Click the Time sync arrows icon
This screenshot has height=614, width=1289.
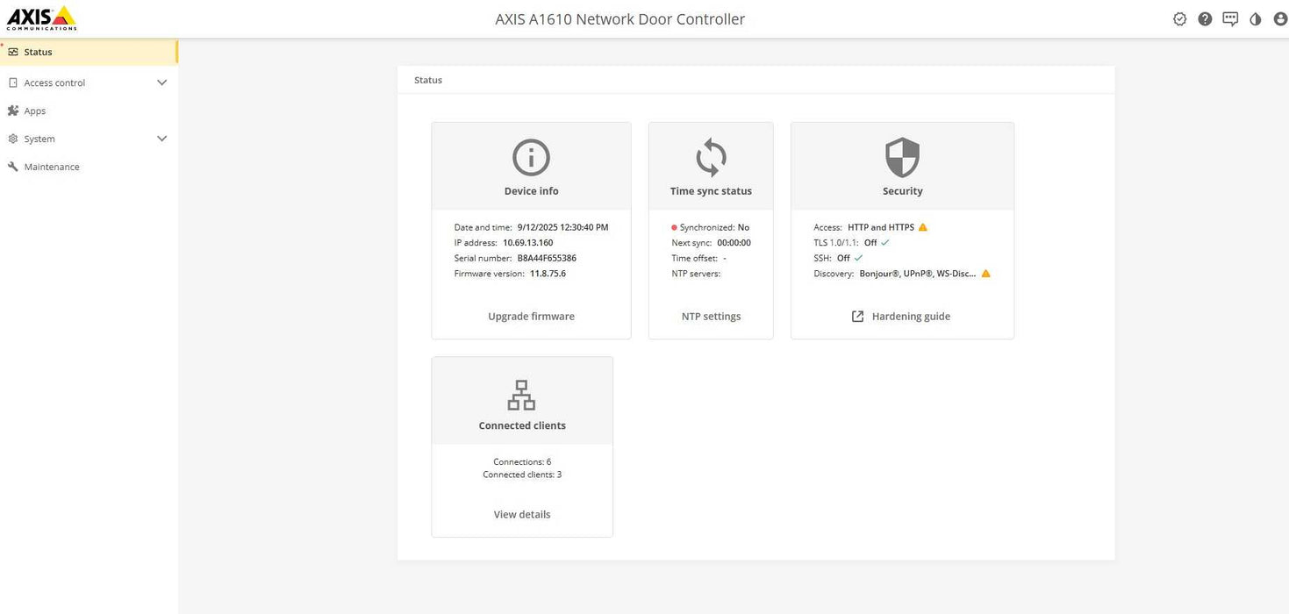[x=711, y=158]
